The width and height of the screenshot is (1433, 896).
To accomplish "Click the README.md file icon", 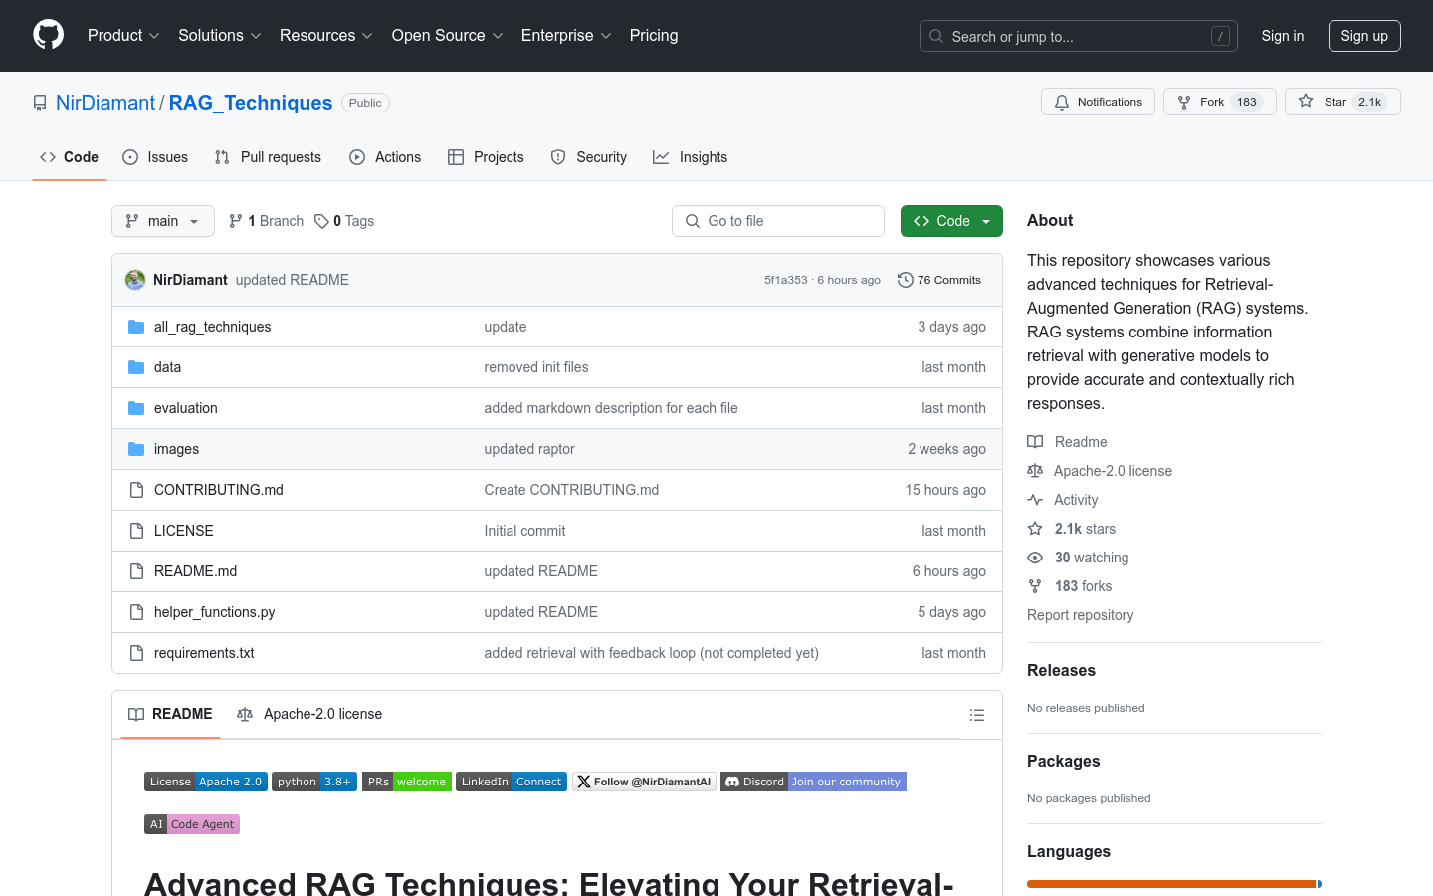I will click(x=136, y=571).
